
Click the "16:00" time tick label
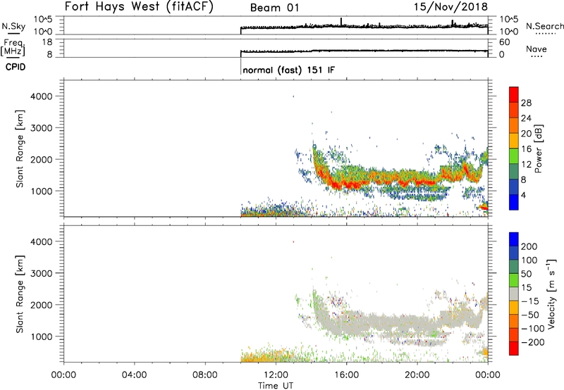[x=346, y=375]
